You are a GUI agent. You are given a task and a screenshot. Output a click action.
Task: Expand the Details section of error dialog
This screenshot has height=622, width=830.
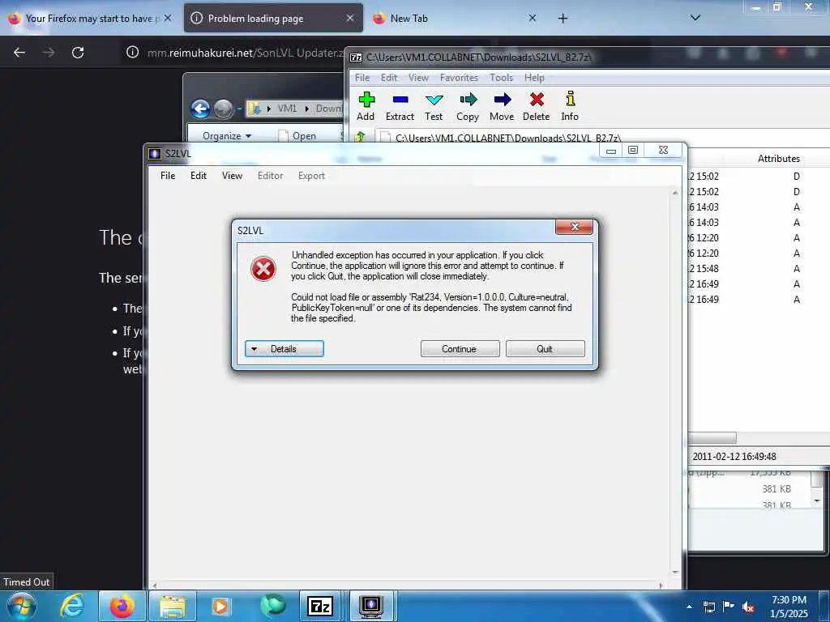tap(285, 349)
